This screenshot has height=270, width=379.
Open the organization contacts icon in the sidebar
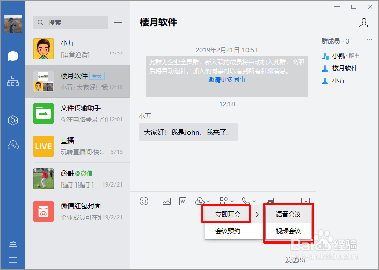pos(13,80)
